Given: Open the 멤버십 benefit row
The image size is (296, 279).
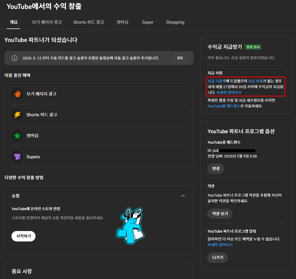Looking at the screenshot, I should tap(99, 136).
